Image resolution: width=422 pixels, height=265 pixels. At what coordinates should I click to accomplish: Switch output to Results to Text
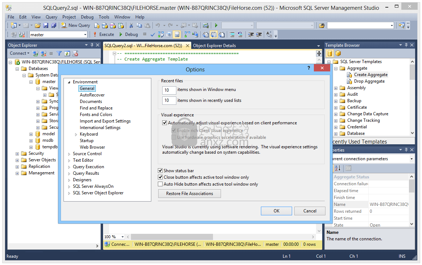[206, 35]
